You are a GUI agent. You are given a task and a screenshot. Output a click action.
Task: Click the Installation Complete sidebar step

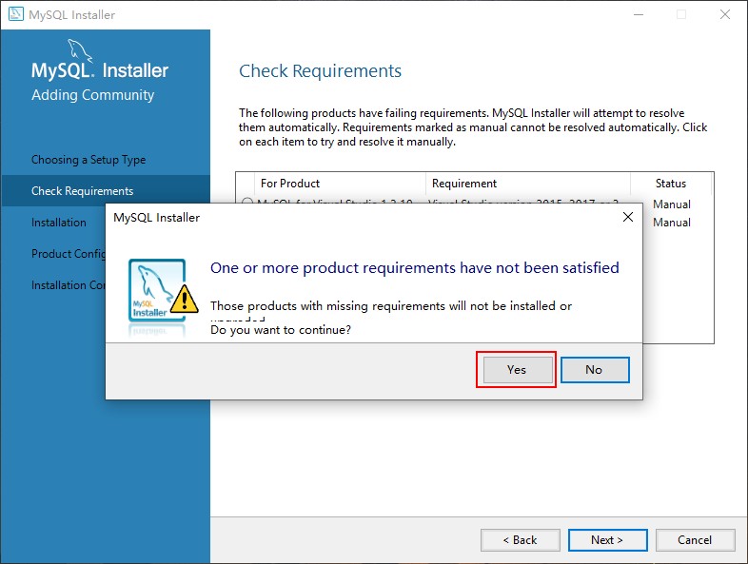click(x=69, y=285)
